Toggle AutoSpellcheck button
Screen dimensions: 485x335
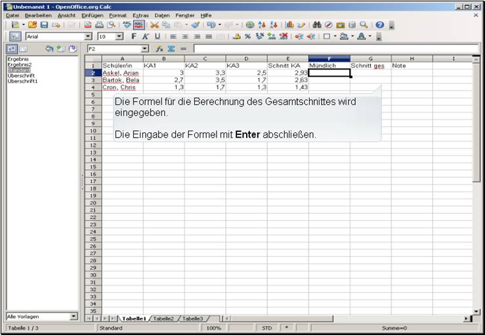pos(139,25)
